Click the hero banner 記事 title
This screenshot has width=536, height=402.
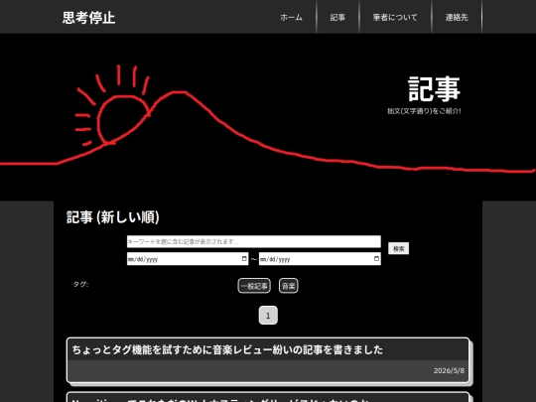434,89
